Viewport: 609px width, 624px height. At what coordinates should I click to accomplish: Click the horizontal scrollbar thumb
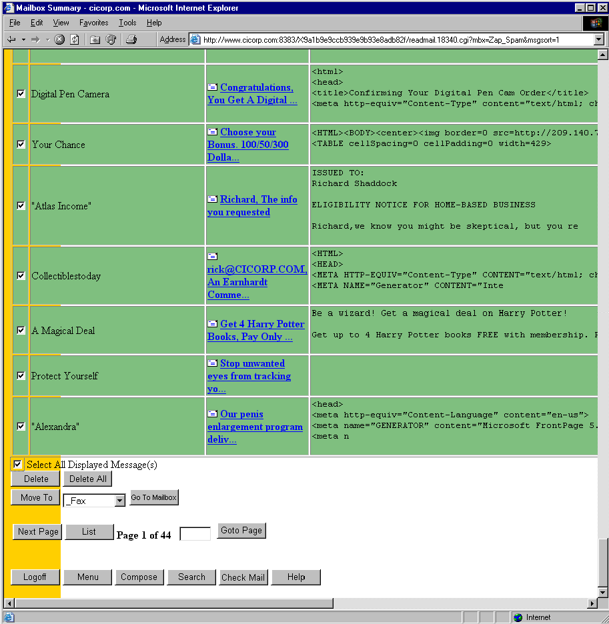click(x=173, y=603)
